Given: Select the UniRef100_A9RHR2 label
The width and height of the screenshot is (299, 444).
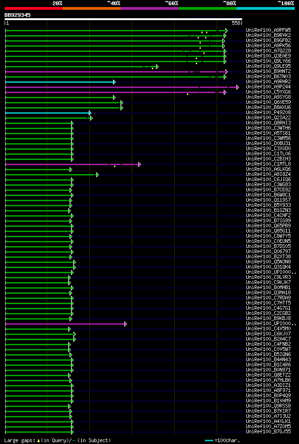Looking at the screenshot, I should [269, 81].
